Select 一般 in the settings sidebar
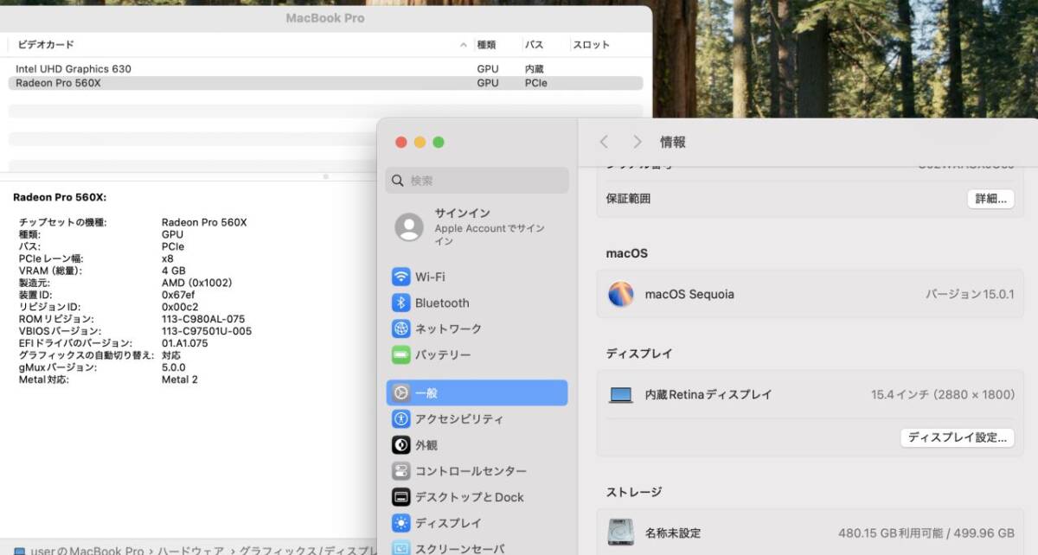This screenshot has width=1038, height=555. pos(477,392)
